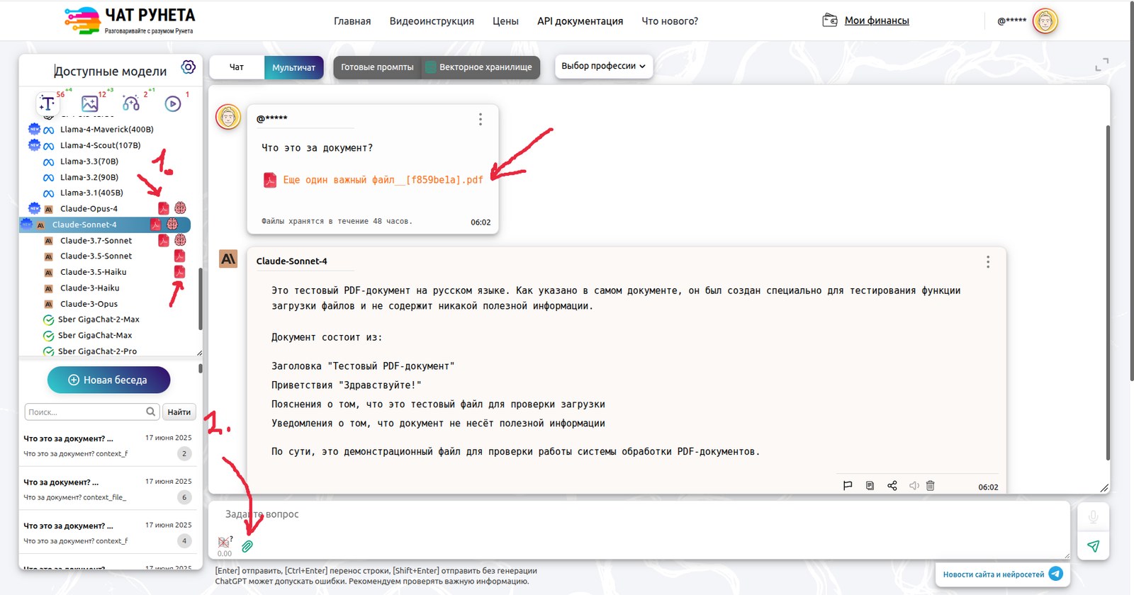The image size is (1134, 595).
Task: Delete the reply with trash icon
Action: tap(931, 486)
